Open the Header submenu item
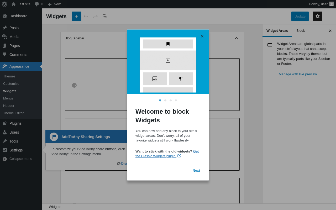Image resolution: width=336 pixels, height=210 pixels. coord(9,106)
